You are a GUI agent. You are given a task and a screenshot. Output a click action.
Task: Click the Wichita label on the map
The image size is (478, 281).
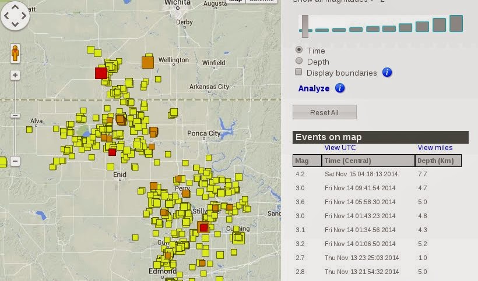pos(177,3)
